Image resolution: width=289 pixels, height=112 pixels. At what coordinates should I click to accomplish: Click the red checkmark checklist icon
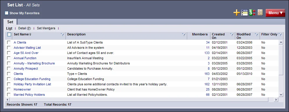(260, 13)
